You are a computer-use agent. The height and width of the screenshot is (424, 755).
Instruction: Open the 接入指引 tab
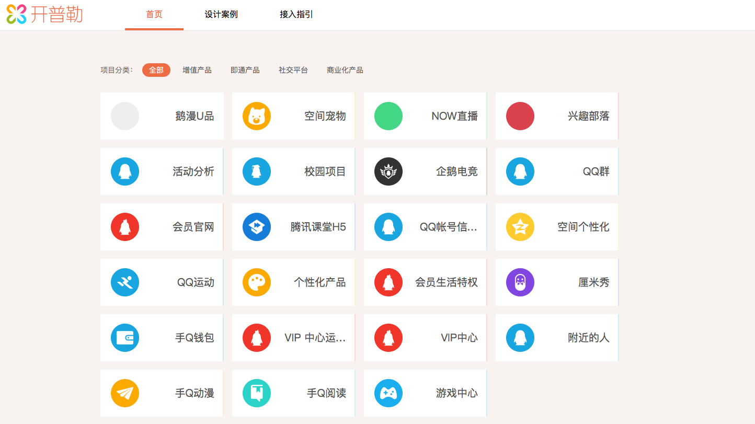click(296, 15)
